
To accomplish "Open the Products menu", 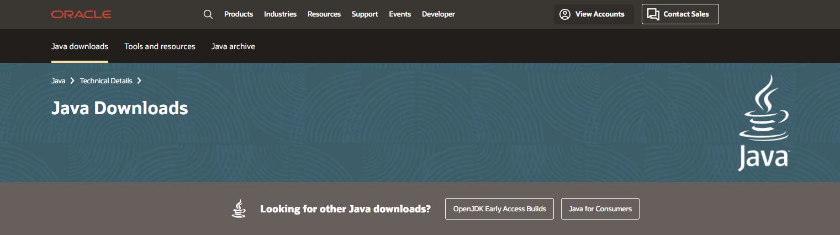I will pyautogui.click(x=239, y=14).
